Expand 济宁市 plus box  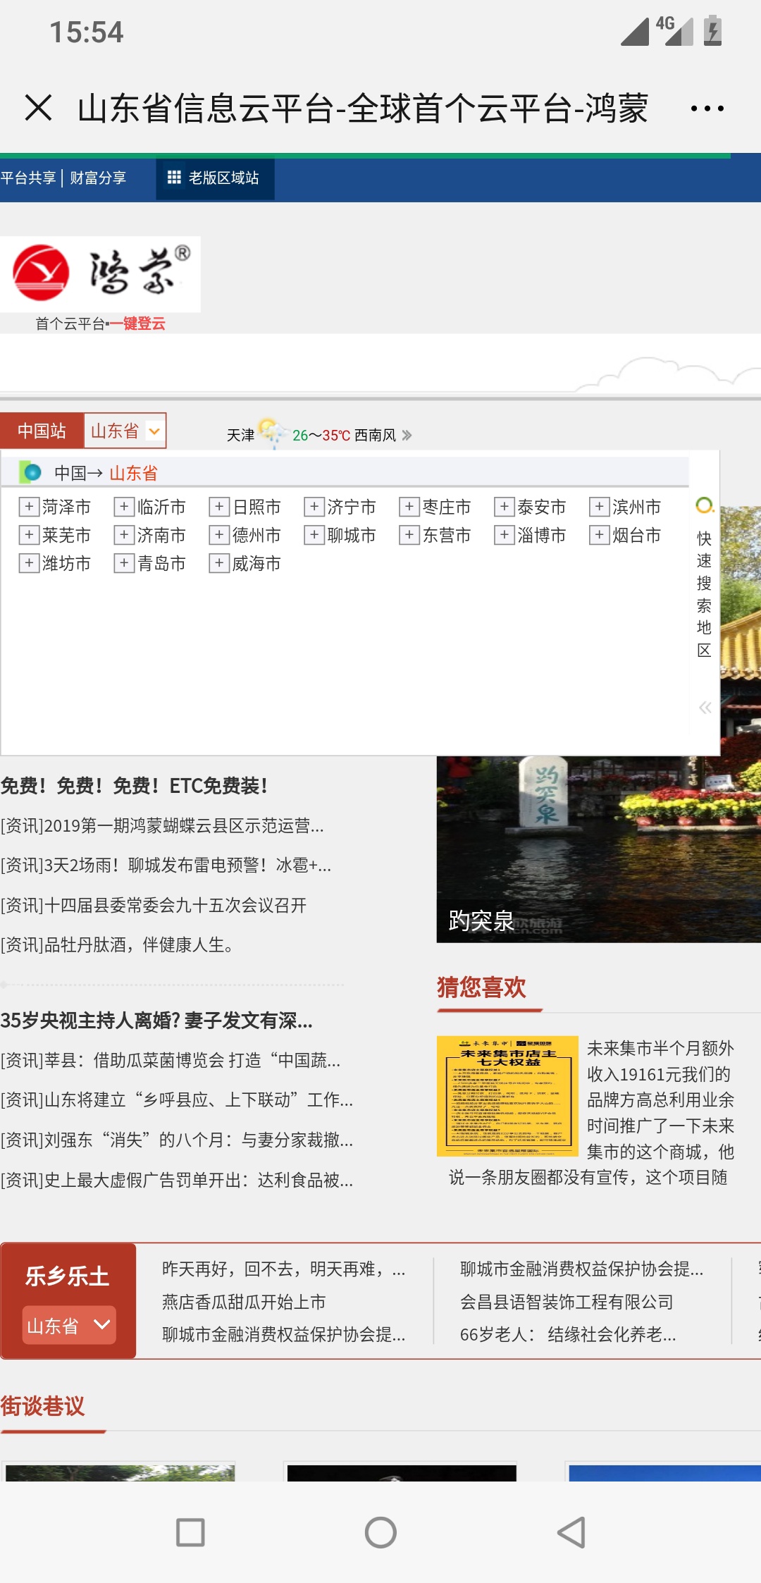click(314, 507)
